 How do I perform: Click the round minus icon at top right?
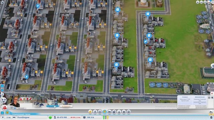(212, 2)
